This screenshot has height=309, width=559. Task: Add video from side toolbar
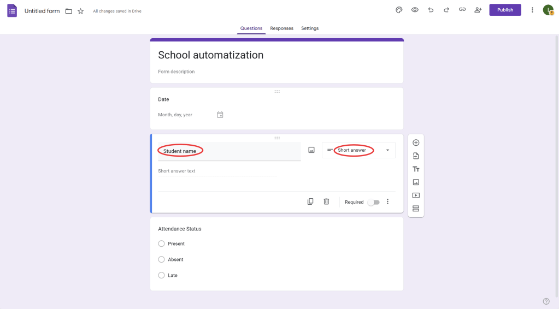click(416, 195)
